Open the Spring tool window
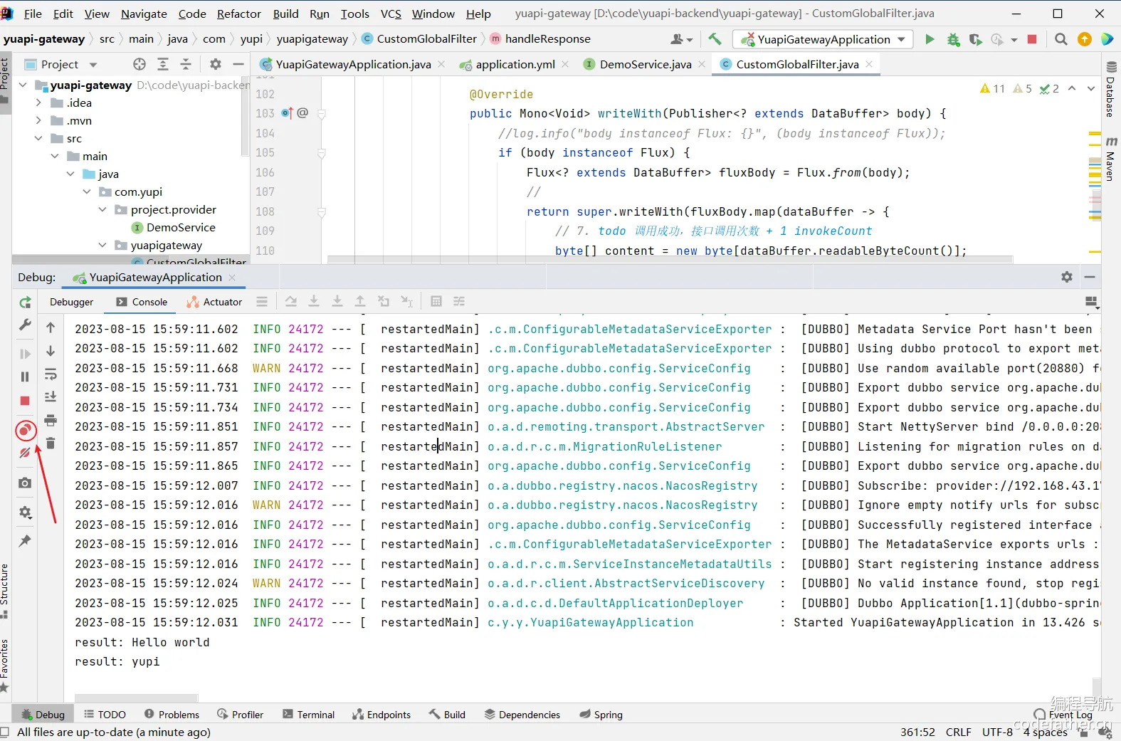 point(601,715)
